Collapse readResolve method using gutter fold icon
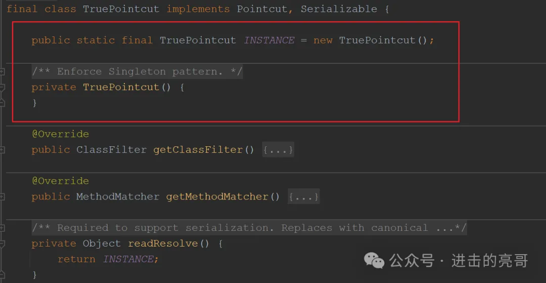Image resolution: width=546 pixels, height=283 pixels. [2, 244]
